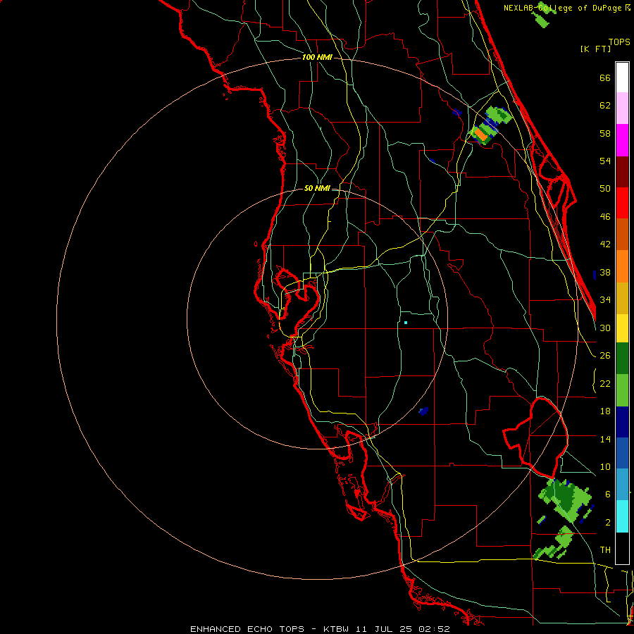The height and width of the screenshot is (634, 634).
Task: Pick the bright red swatch in the color scale
Action: pyautogui.click(x=622, y=203)
